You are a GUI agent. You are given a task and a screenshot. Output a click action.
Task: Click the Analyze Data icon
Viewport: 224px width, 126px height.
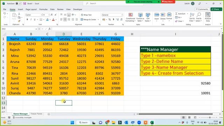(208, 15)
